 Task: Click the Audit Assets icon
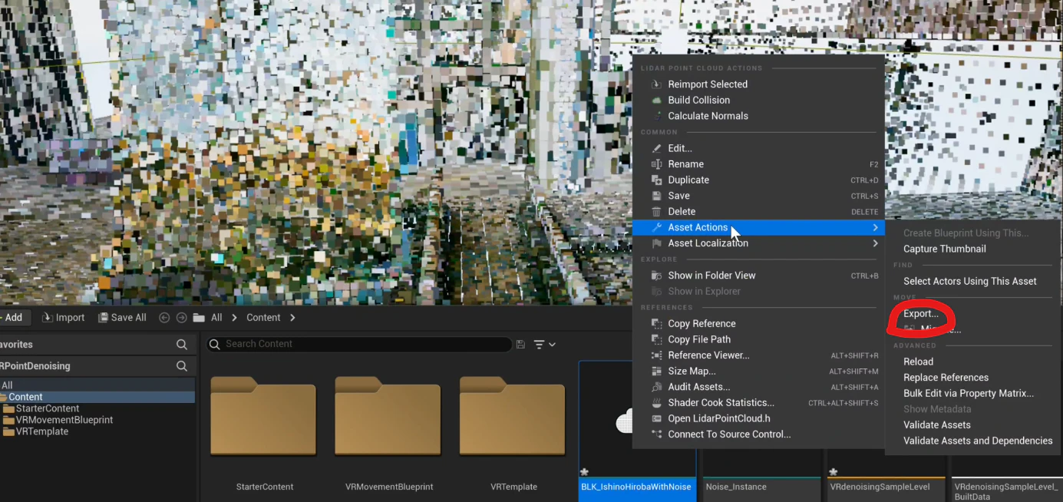coord(656,387)
